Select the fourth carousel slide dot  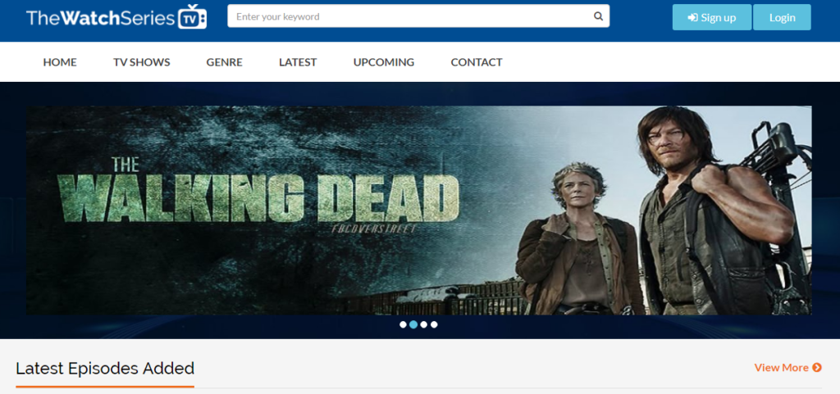434,324
